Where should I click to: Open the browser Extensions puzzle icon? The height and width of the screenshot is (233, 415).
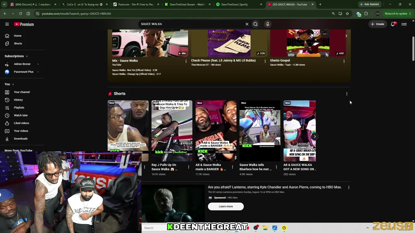coord(366,14)
